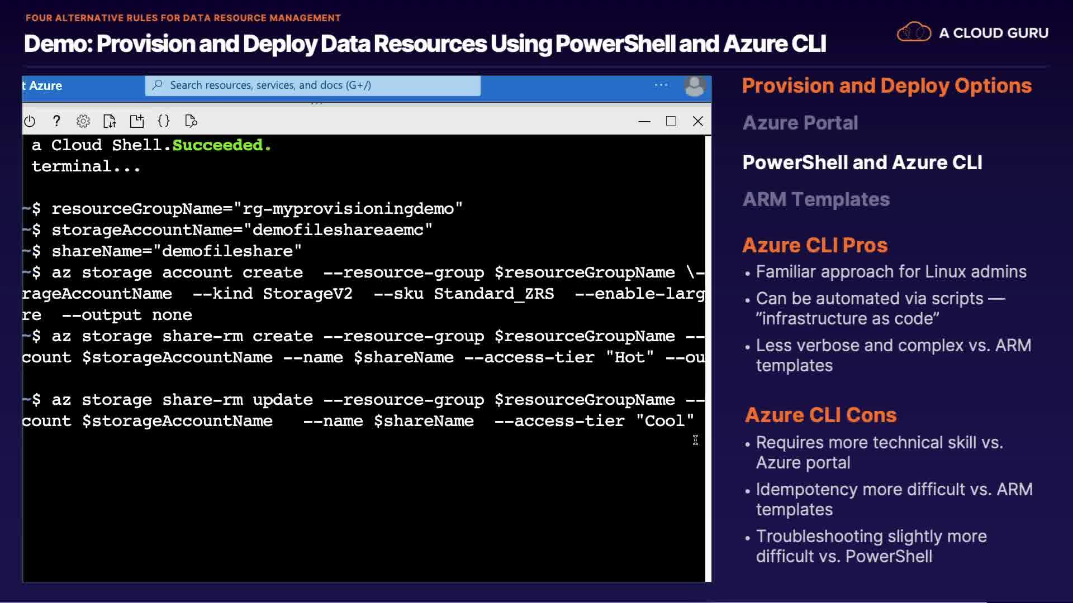This screenshot has width=1073, height=603.
Task: Close the Cloud Shell pane
Action: (x=698, y=121)
